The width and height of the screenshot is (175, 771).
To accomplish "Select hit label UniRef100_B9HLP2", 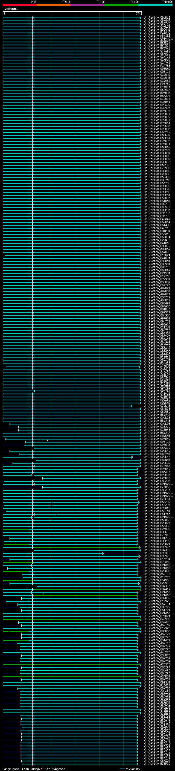I will (x=157, y=111).
